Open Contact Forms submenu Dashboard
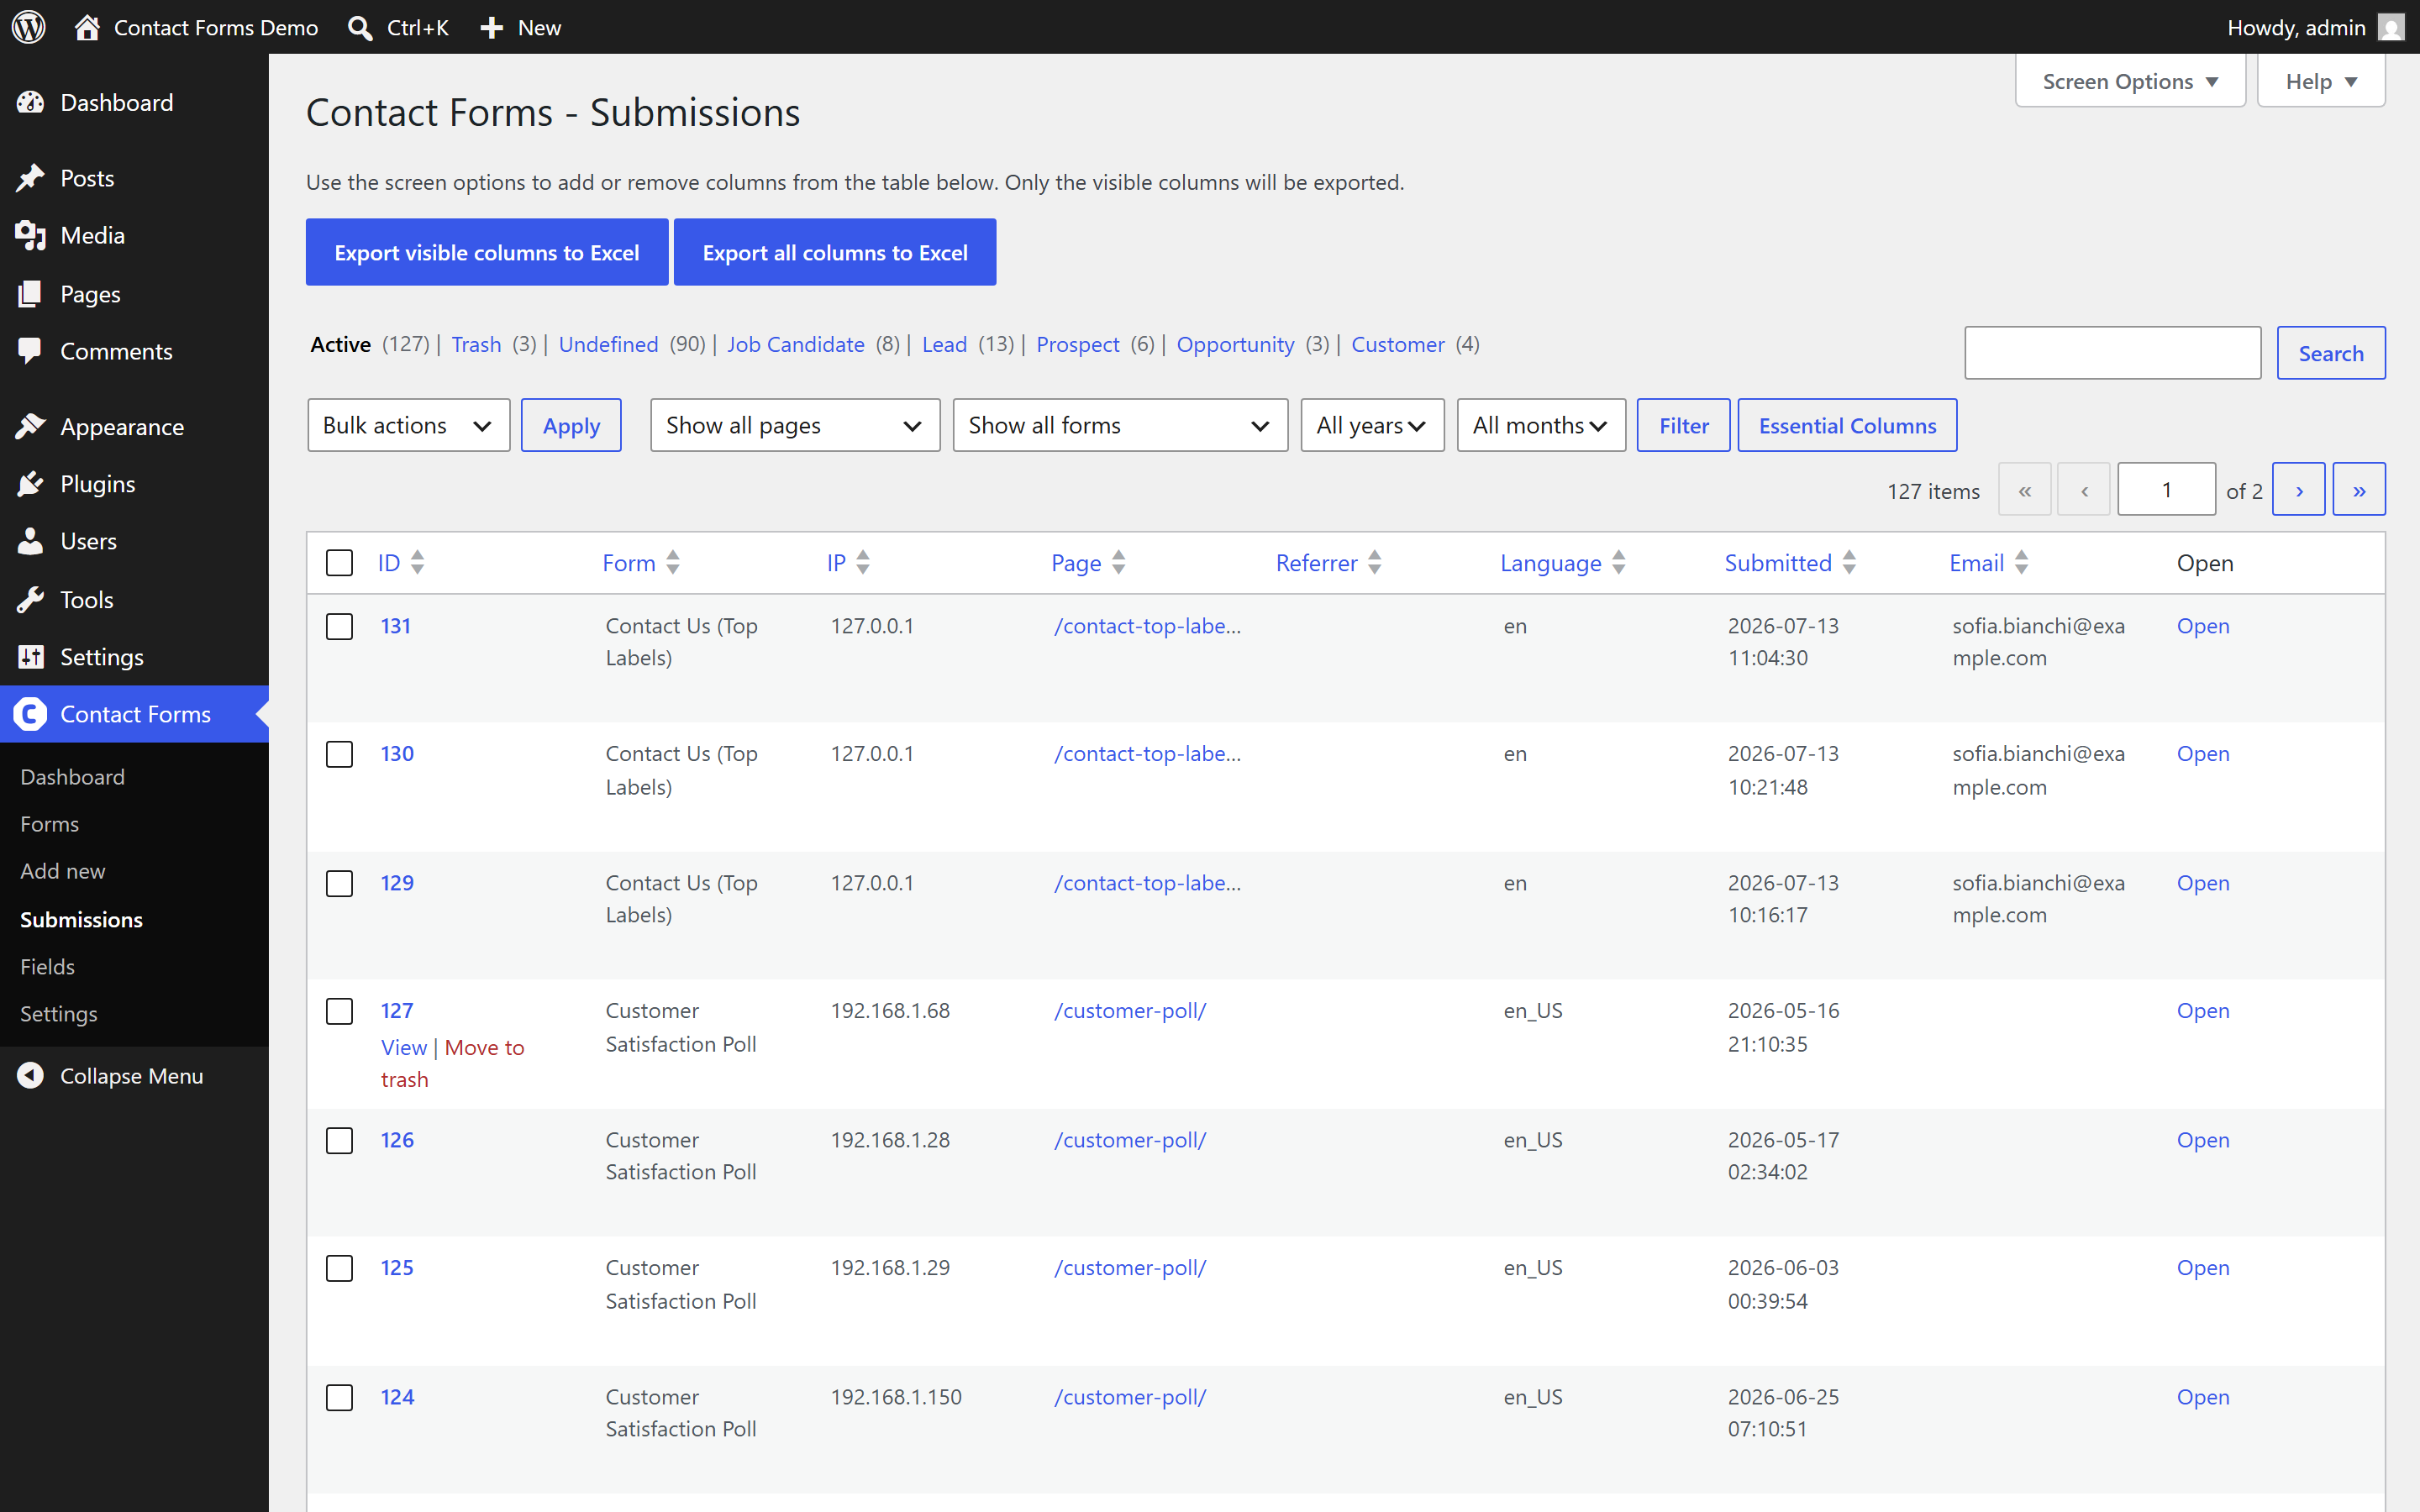 click(x=72, y=777)
